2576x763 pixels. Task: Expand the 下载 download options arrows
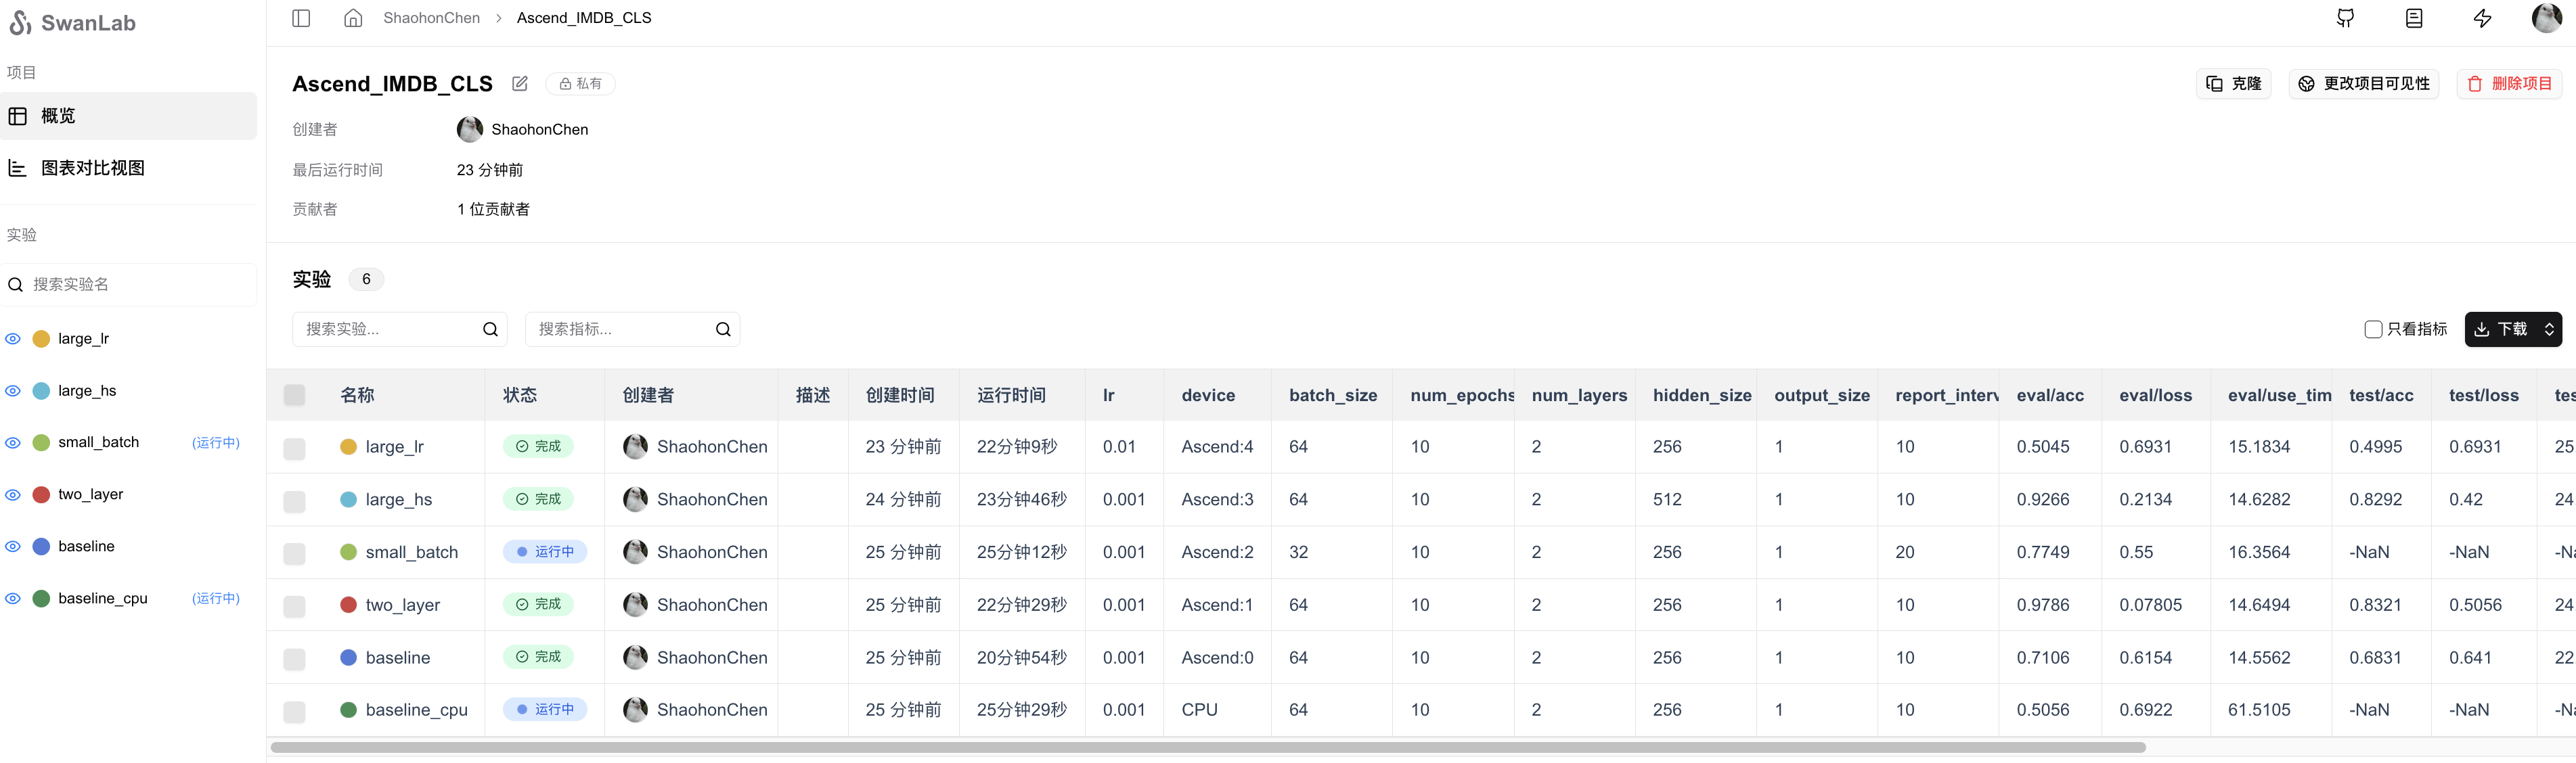point(2549,330)
